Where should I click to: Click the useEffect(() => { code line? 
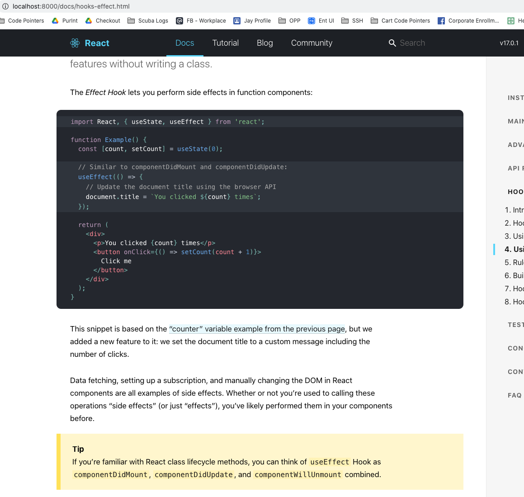tap(111, 177)
